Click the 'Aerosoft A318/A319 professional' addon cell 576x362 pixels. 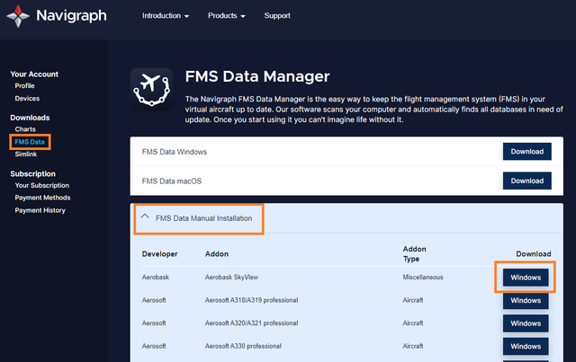251,300
